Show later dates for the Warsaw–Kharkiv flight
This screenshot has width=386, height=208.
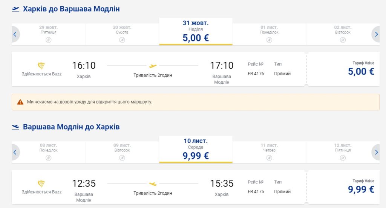(x=376, y=152)
